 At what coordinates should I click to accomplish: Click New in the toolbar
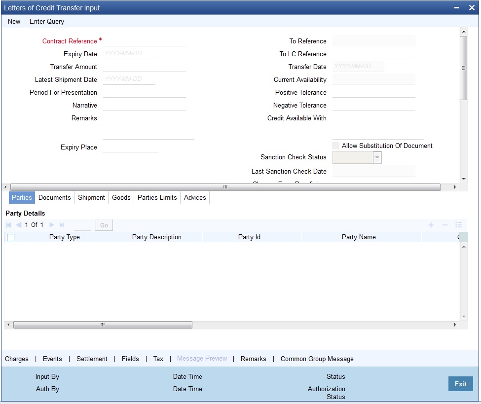(14, 22)
